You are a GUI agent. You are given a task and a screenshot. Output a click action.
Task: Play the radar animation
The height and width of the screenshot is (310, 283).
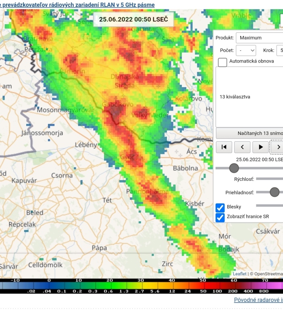point(261,147)
